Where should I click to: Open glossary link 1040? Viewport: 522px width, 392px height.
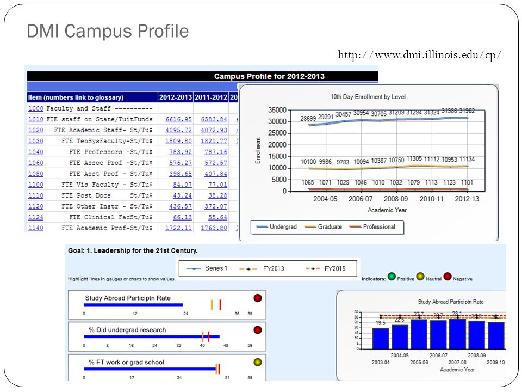pos(36,152)
